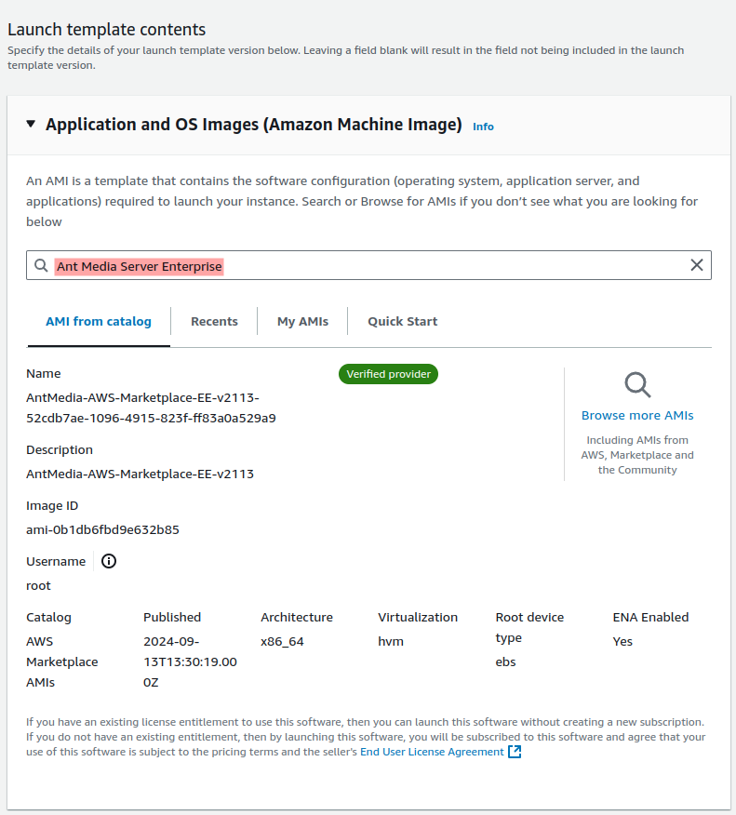Switch to the Recents tab
Image resolution: width=736 pixels, height=815 pixels.
214,321
